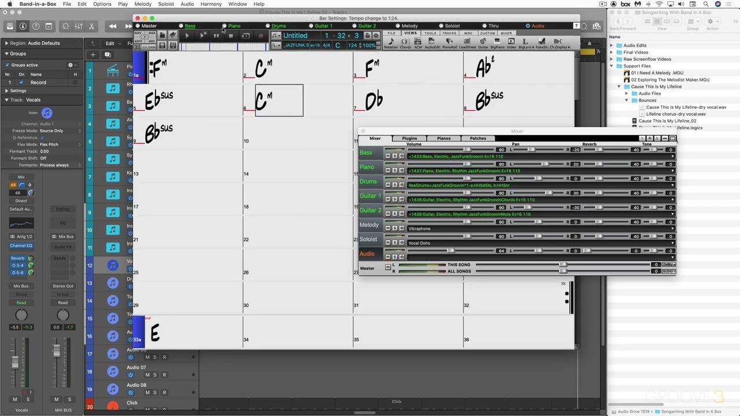
Task: Open the 01 I Need A Melody .MGU file
Action: tap(657, 73)
